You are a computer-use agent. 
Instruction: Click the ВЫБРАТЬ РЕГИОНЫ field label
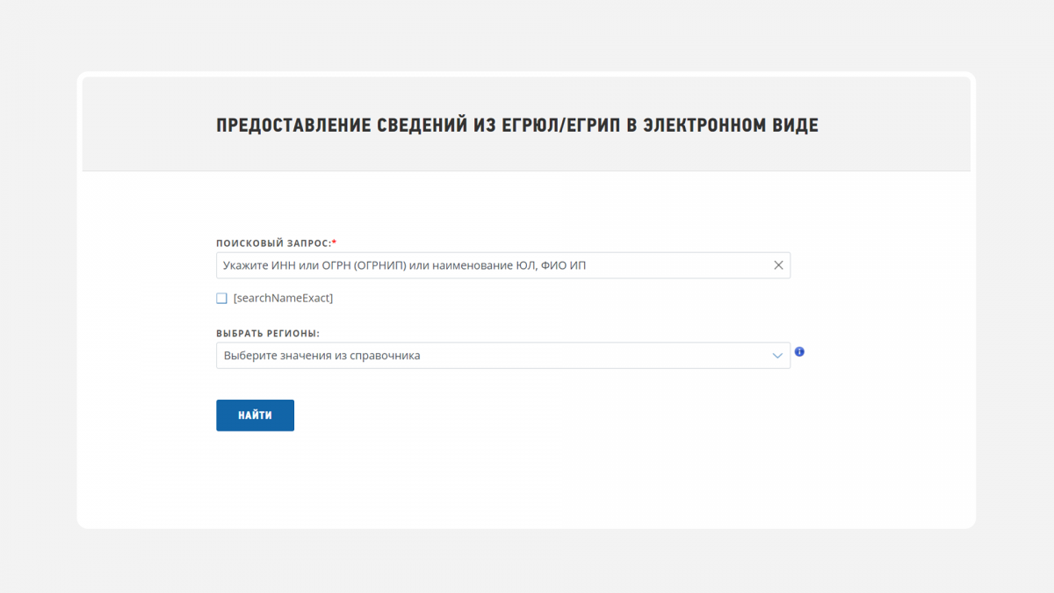[x=268, y=334]
